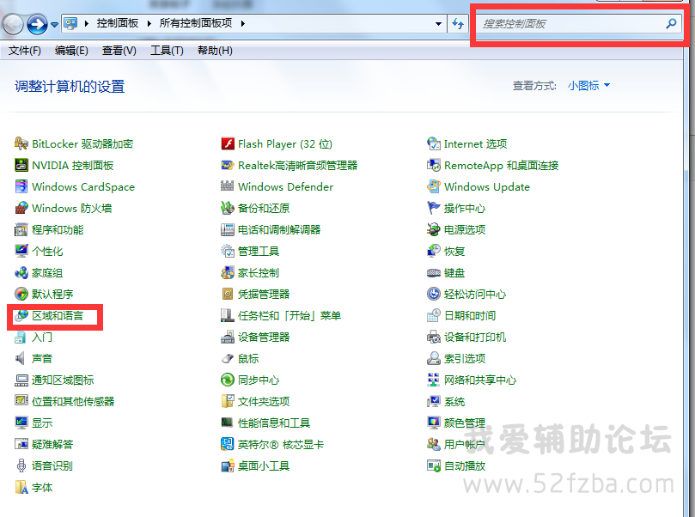This screenshot has width=695, height=517.
Task: Click the 设备管理器 icon
Action: 228,338
